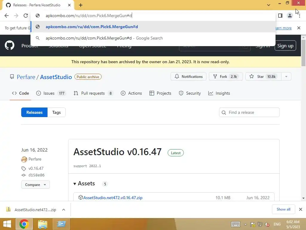Switch to the Pull requests tab

point(94,93)
